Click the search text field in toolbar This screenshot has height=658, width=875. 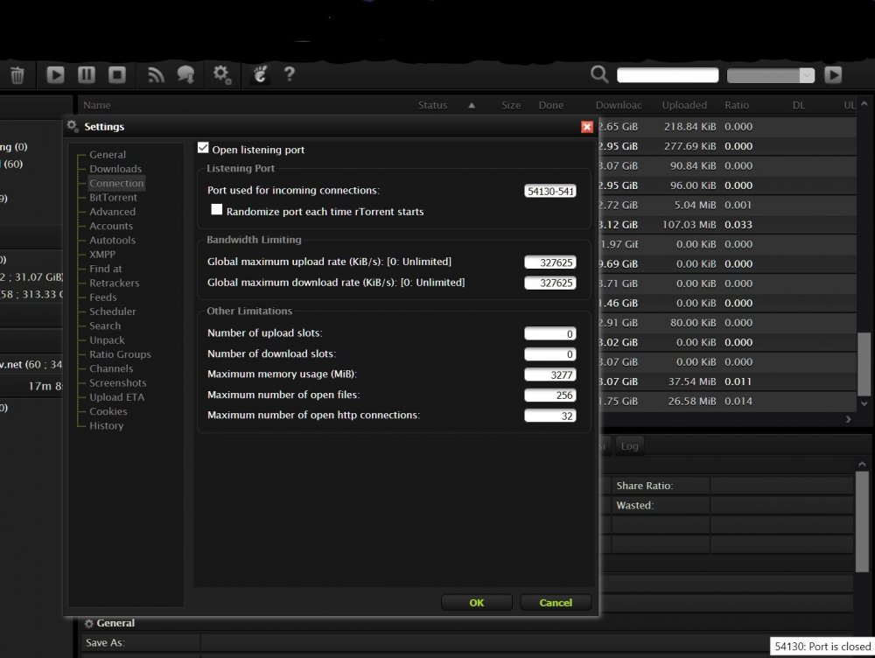coord(668,75)
